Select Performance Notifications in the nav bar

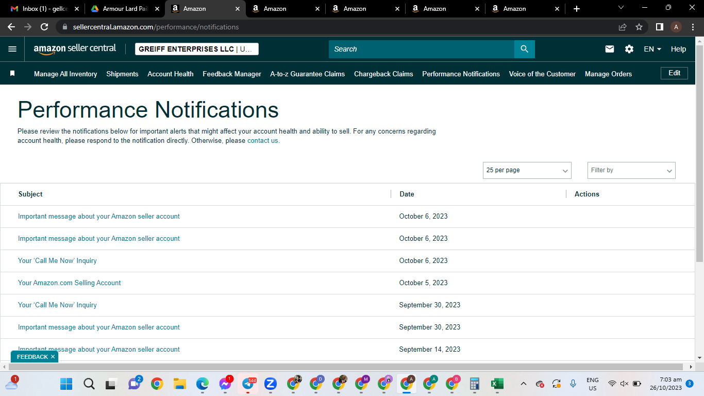click(461, 74)
